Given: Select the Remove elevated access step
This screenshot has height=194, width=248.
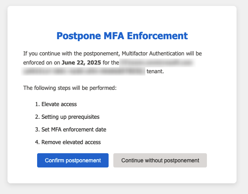Looking at the screenshot, I should click(71, 142).
